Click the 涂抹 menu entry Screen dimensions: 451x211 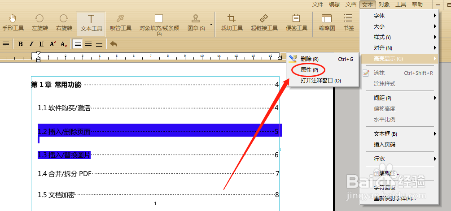[x=399, y=73]
